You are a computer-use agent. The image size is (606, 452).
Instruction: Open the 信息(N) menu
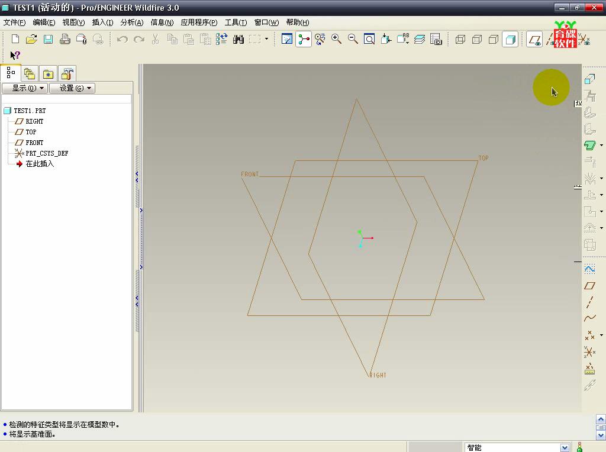[x=162, y=22]
